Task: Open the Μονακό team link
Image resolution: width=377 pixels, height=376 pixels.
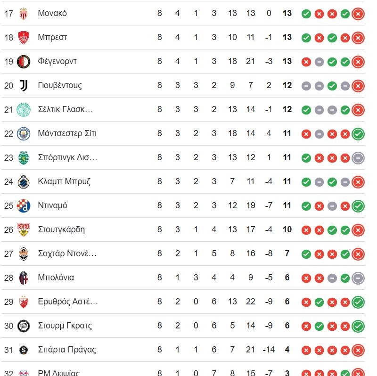Action: click(52, 14)
